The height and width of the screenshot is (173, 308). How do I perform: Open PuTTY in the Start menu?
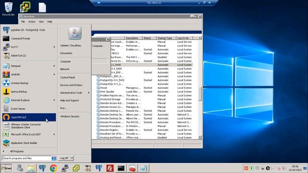click(x=29, y=47)
